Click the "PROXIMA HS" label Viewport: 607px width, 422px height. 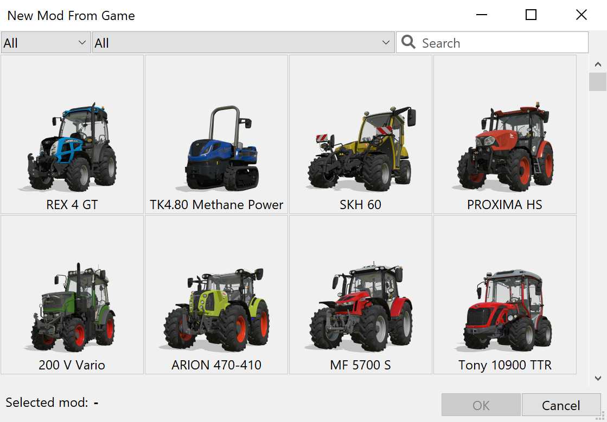[x=505, y=204]
